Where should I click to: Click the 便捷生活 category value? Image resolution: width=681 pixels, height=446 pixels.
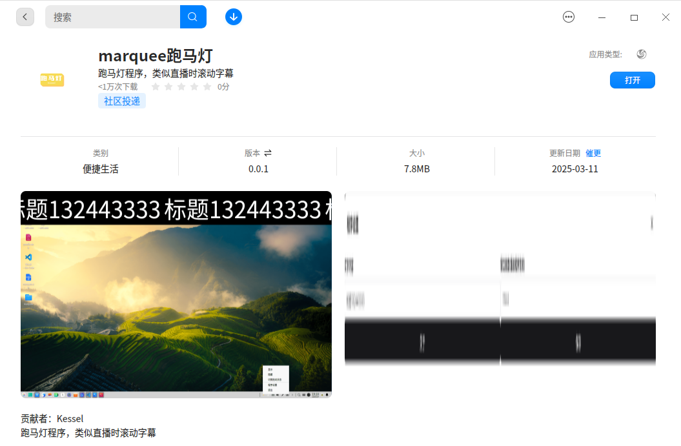[x=100, y=169]
